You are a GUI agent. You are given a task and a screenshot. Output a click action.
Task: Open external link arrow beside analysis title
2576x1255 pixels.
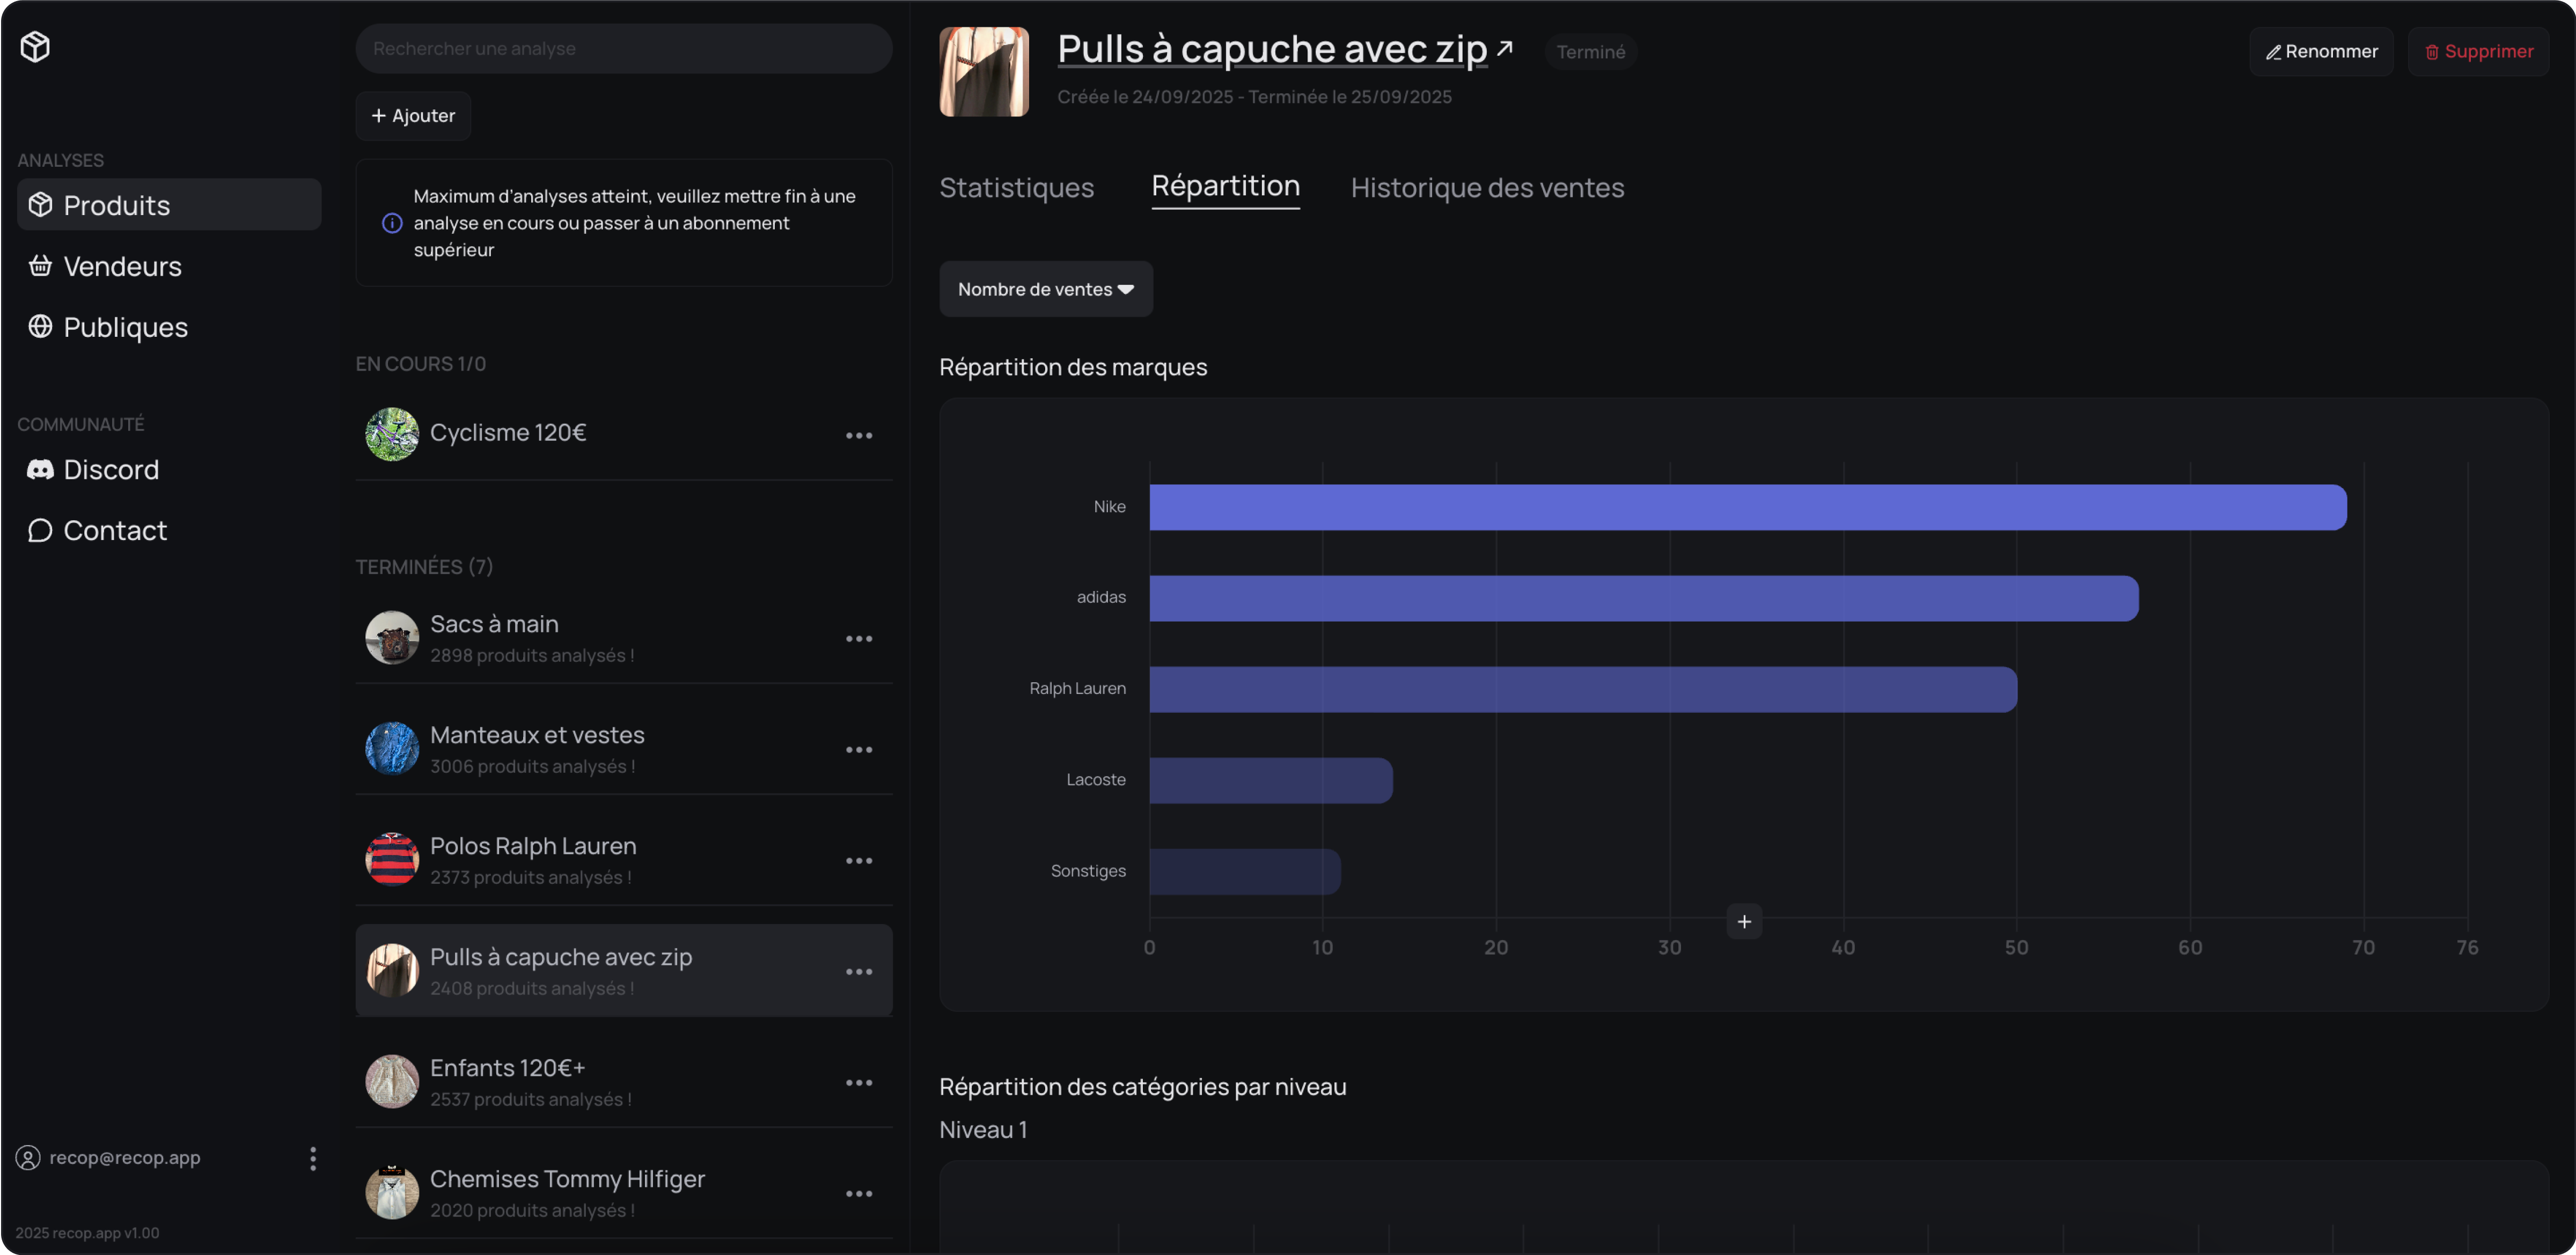click(x=1504, y=48)
